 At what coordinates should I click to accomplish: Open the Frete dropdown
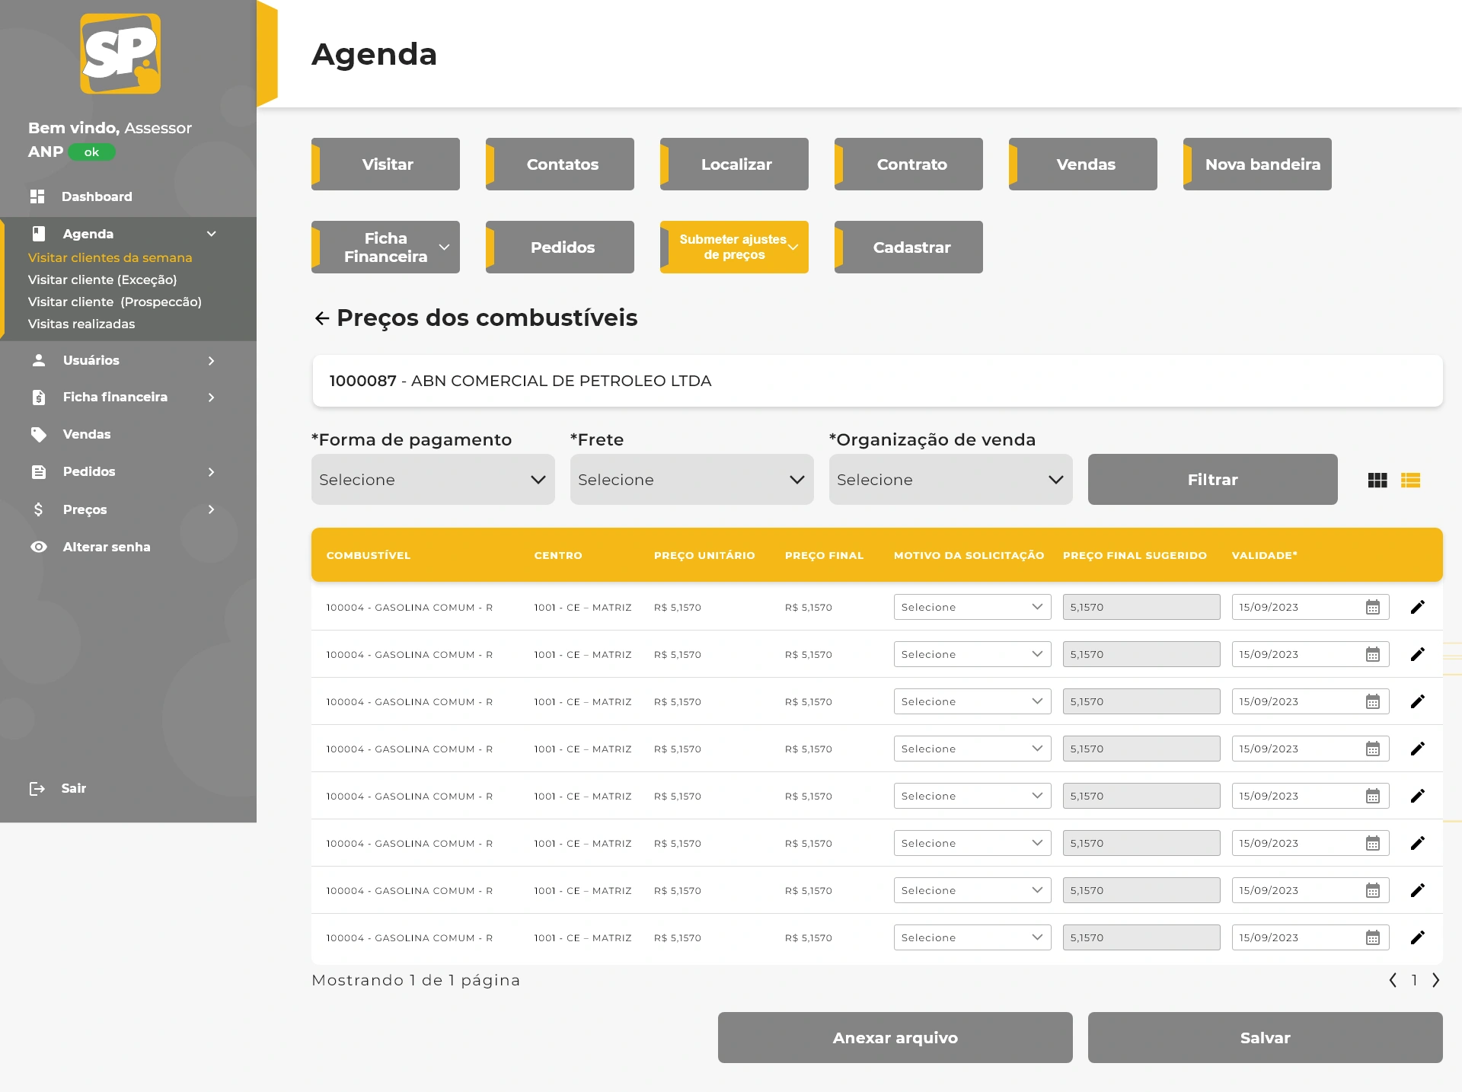coord(691,480)
